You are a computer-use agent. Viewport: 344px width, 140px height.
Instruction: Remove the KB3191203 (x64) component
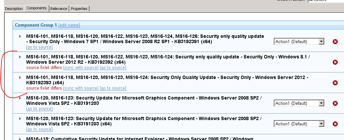click(x=335, y=124)
